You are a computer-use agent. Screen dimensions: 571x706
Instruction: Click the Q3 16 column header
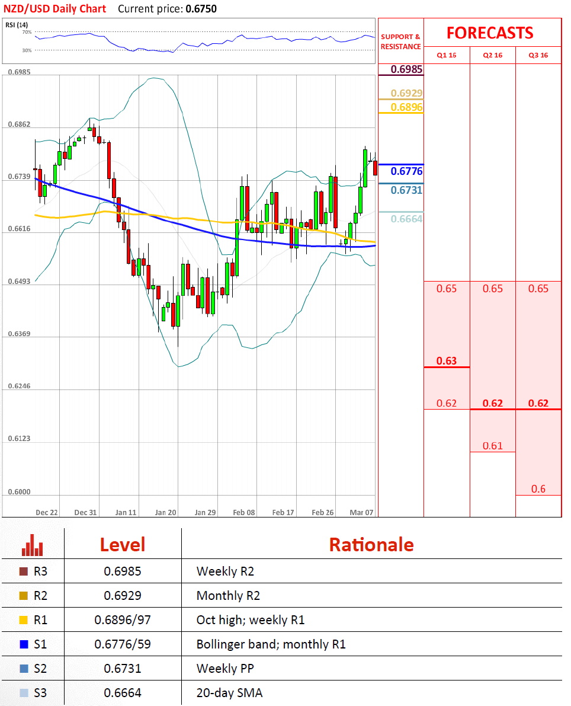pos(538,55)
